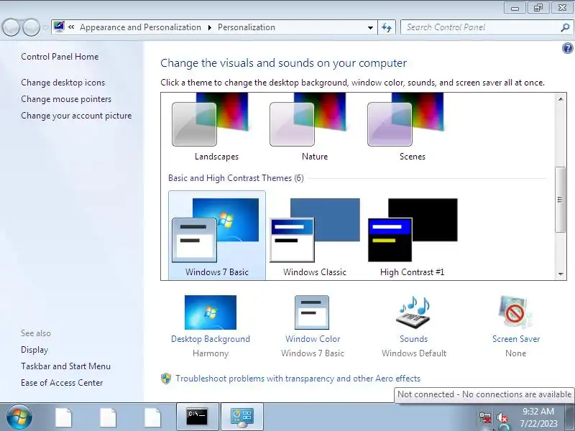Expand the double chevron breadcrumb overflow
The image size is (575, 431).
(71, 27)
